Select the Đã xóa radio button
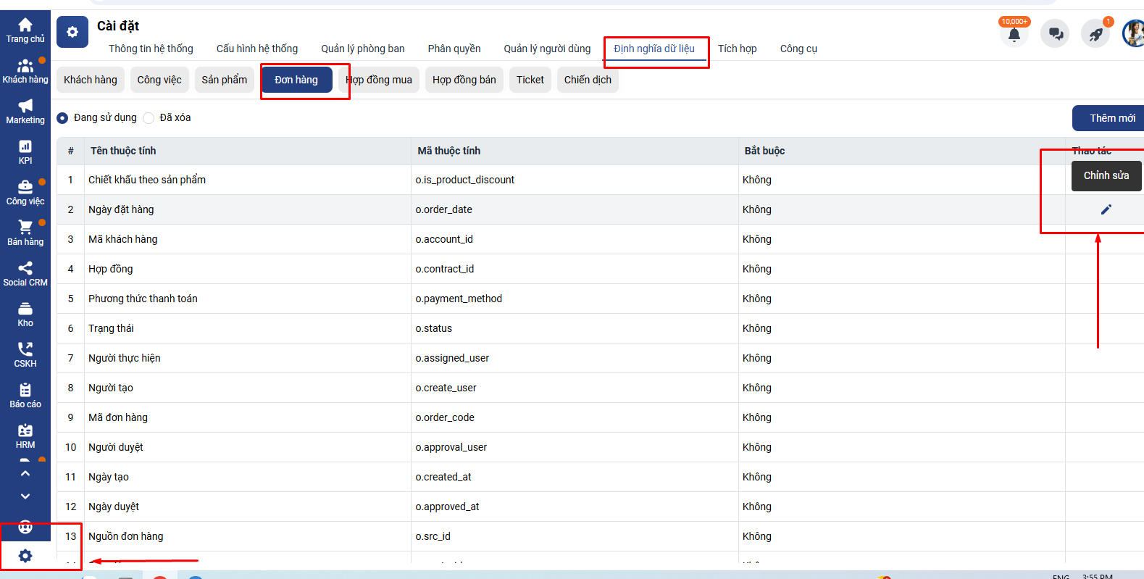Viewport: 1144px width, 579px height. coord(149,118)
